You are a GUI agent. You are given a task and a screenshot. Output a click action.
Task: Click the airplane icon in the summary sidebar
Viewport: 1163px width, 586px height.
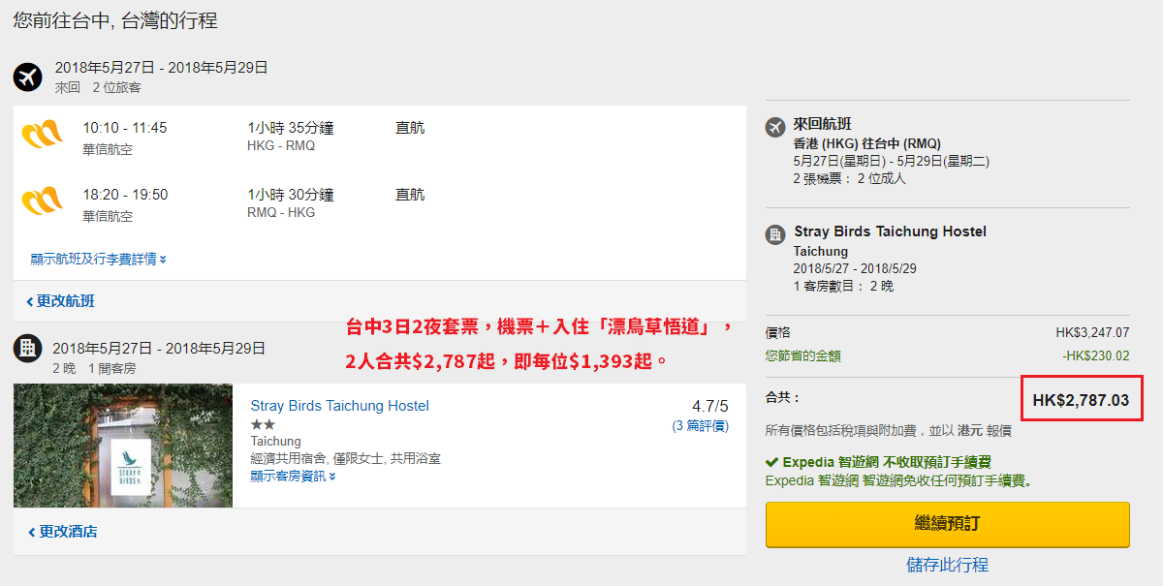pos(774,127)
